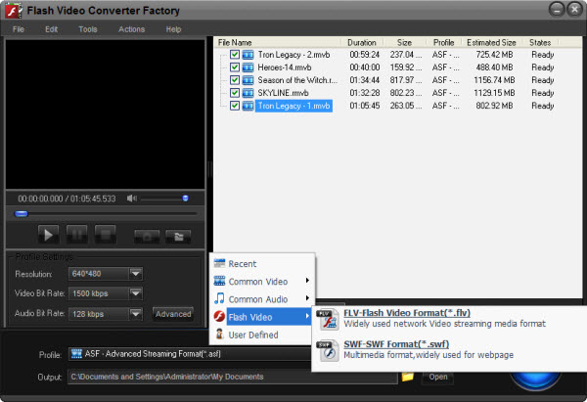The image size is (587, 402).
Task: Click the film icon of Tron Legacy - 1.rmvb
Action: point(248,106)
